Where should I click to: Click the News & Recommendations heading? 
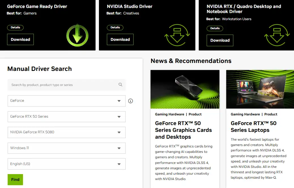click(191, 61)
